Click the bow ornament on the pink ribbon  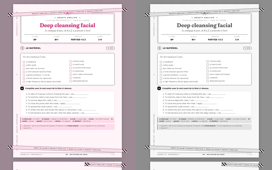(67, 13)
